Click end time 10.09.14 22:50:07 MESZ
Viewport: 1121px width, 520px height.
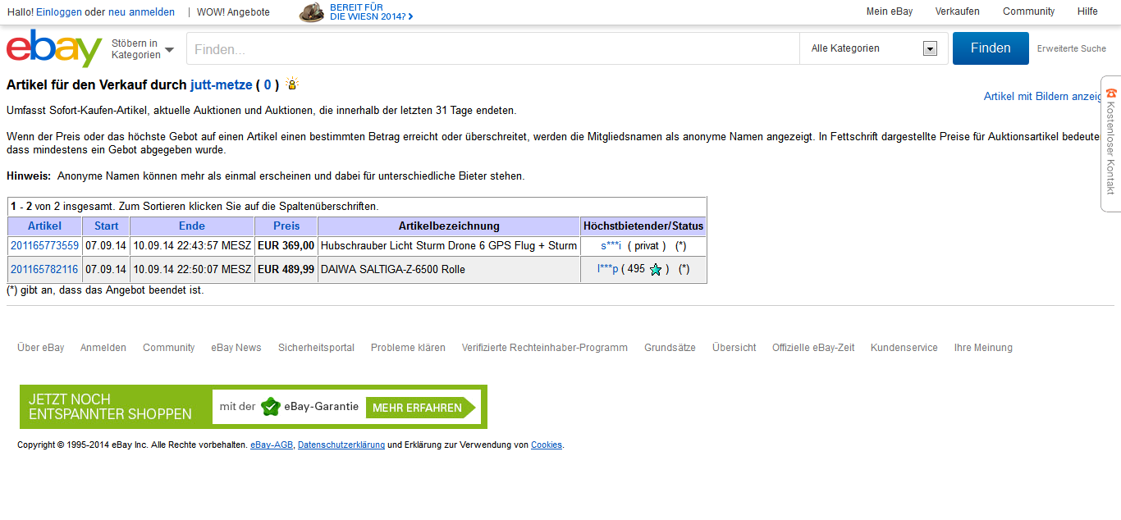[192, 269]
